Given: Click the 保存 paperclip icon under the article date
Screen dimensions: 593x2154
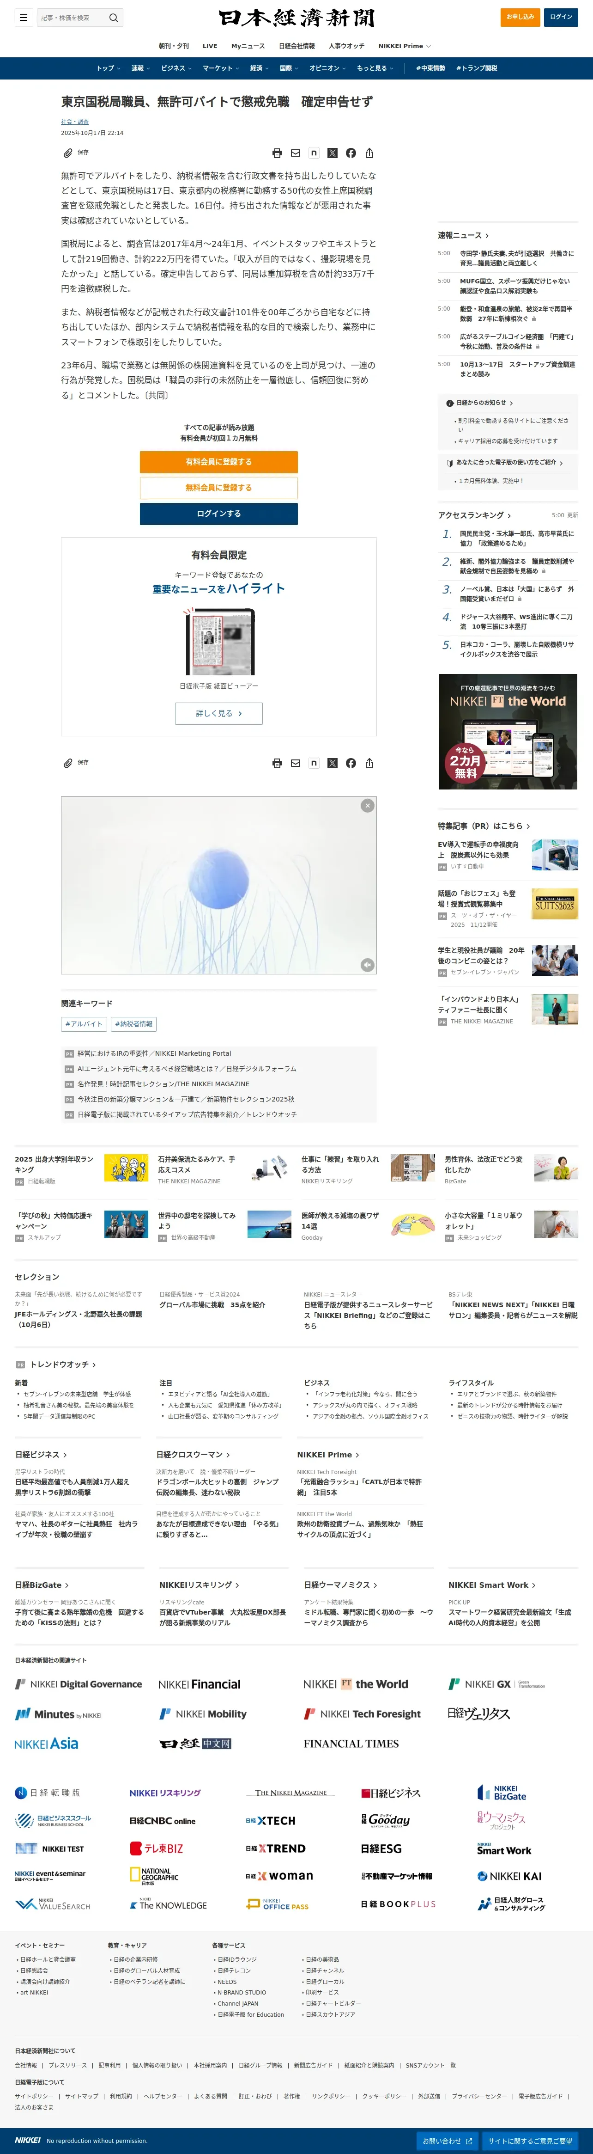Looking at the screenshot, I should [x=67, y=153].
